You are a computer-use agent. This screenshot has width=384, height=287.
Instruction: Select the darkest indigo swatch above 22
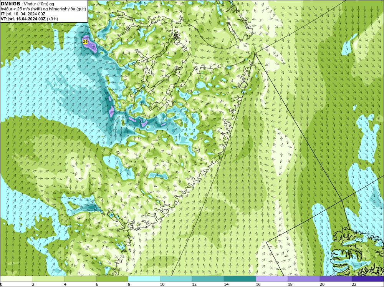coord(368,279)
